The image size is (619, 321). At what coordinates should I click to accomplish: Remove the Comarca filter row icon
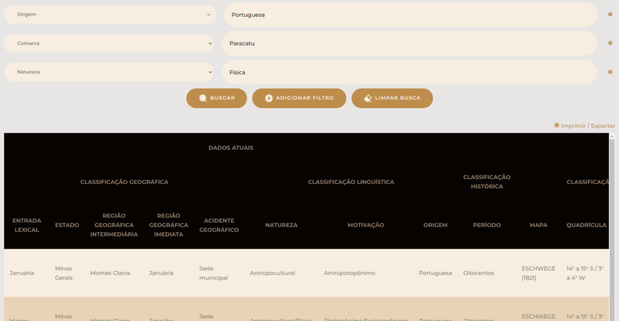(610, 43)
